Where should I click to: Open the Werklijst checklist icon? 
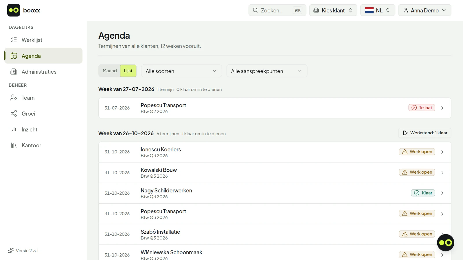tap(14, 40)
